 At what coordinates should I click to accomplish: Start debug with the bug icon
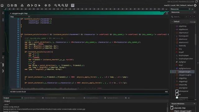(x=28, y=5)
